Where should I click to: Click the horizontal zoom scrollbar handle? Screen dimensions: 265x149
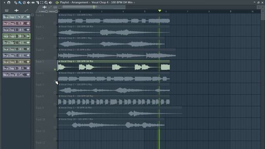[94, 7]
